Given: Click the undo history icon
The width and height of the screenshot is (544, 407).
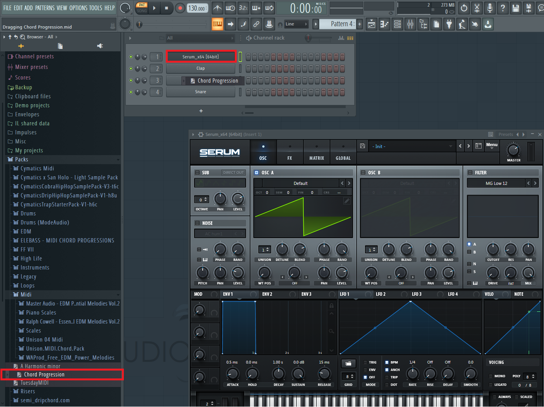Looking at the screenshot, I should click(x=464, y=8).
